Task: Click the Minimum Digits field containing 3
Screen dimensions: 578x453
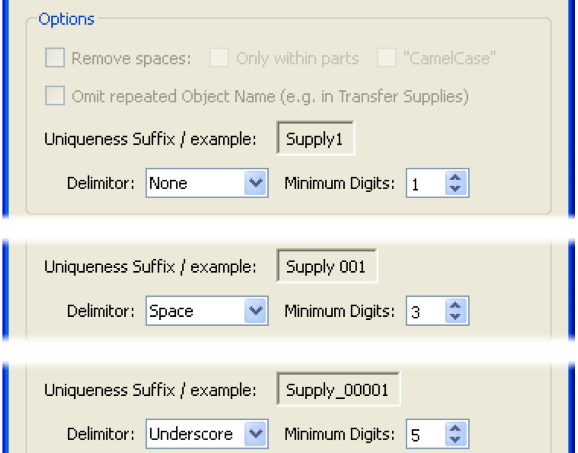Action: (x=425, y=311)
